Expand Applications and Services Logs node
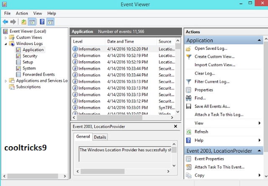268x186 pixels. 5,81
